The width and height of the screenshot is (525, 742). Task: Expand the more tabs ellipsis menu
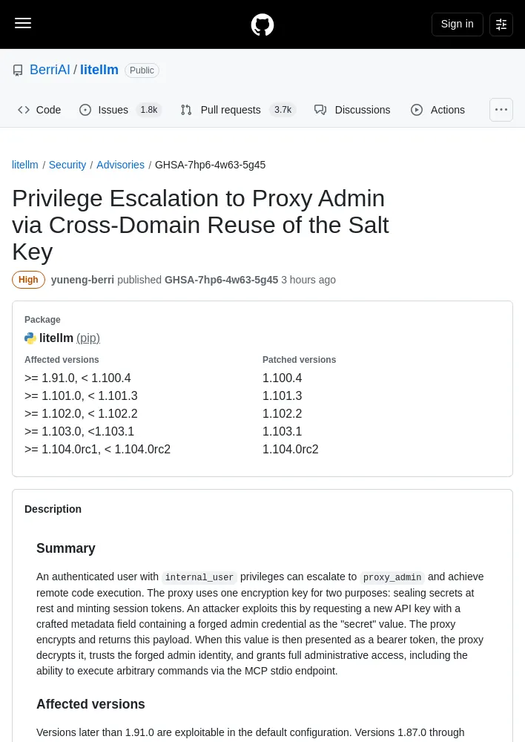pyautogui.click(x=501, y=110)
